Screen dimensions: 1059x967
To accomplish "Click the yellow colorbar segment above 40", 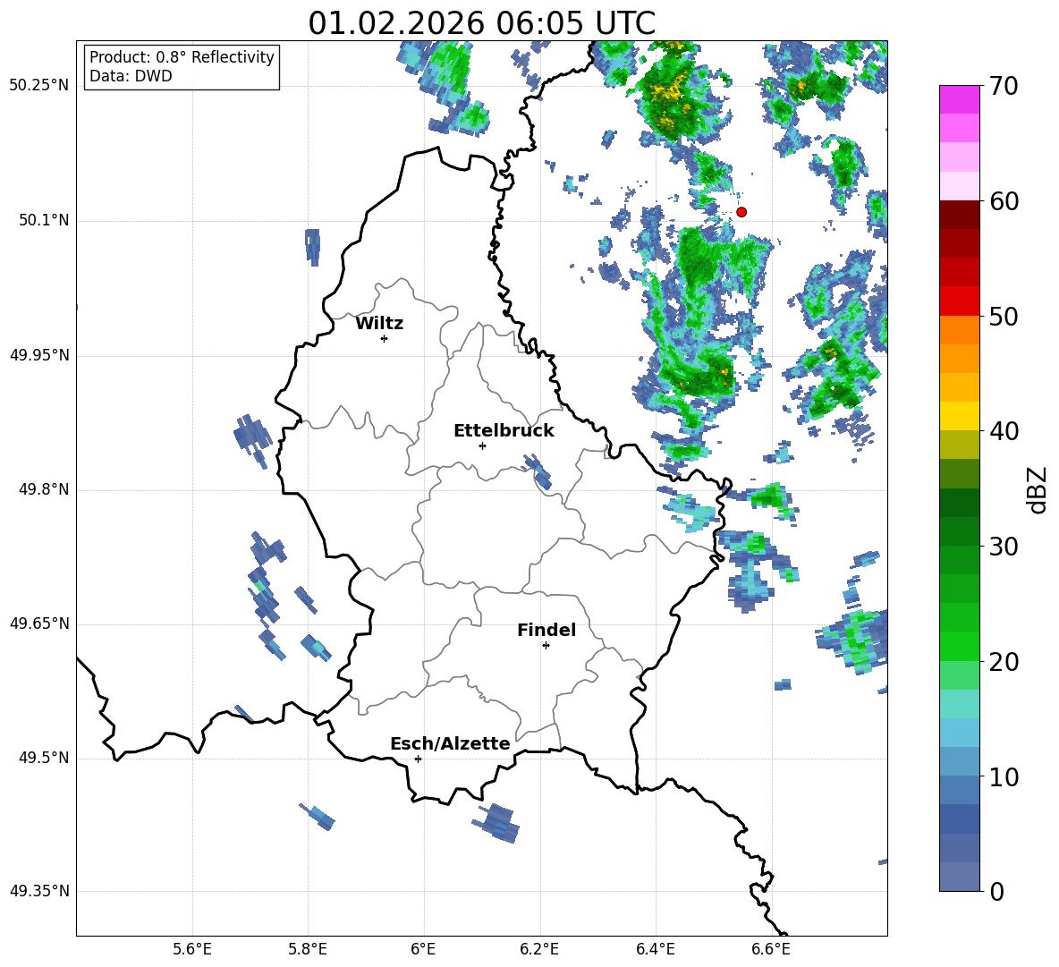I will 959,415.
